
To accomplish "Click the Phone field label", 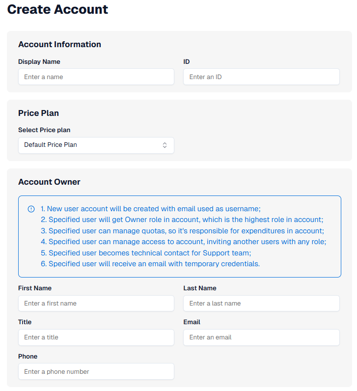I will 28,357.
